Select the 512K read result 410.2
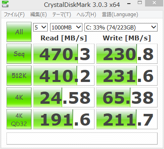Viewport: 164px width, 149px height. point(64,76)
